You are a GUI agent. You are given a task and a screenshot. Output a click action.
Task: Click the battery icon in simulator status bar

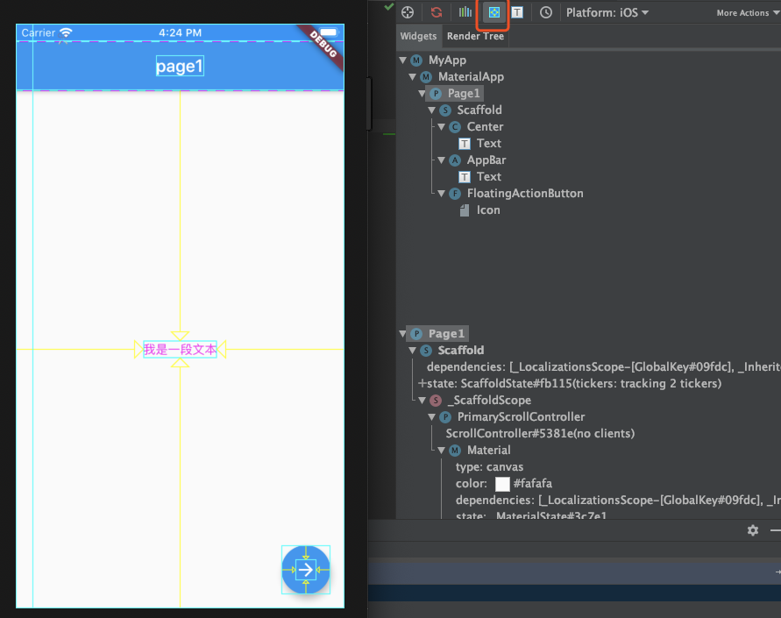click(x=328, y=32)
